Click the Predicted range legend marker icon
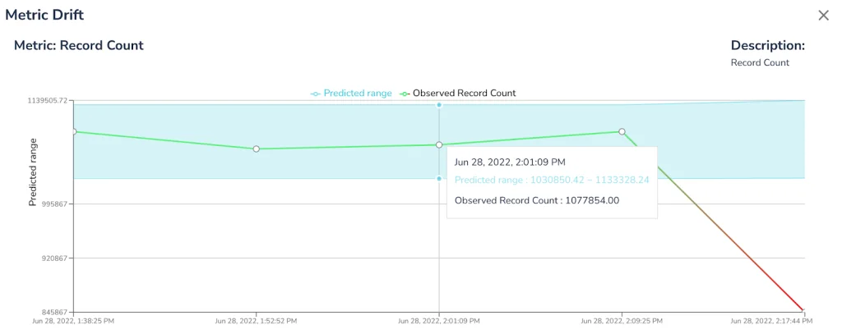Image resolution: width=842 pixels, height=334 pixels. [x=315, y=94]
